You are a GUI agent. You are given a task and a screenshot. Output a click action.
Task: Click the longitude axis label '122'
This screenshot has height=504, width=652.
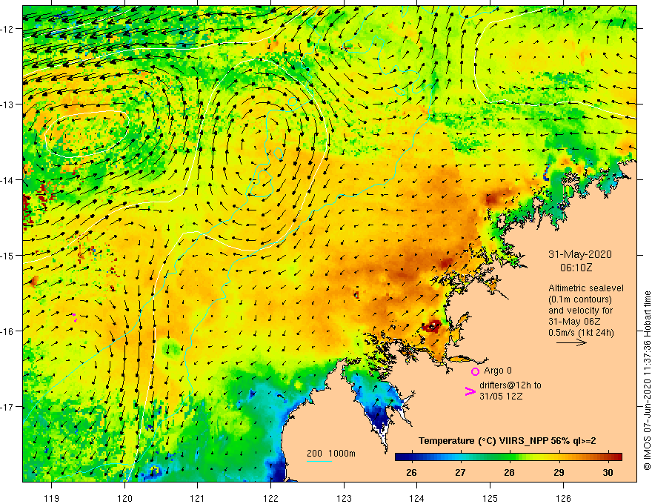(x=270, y=498)
